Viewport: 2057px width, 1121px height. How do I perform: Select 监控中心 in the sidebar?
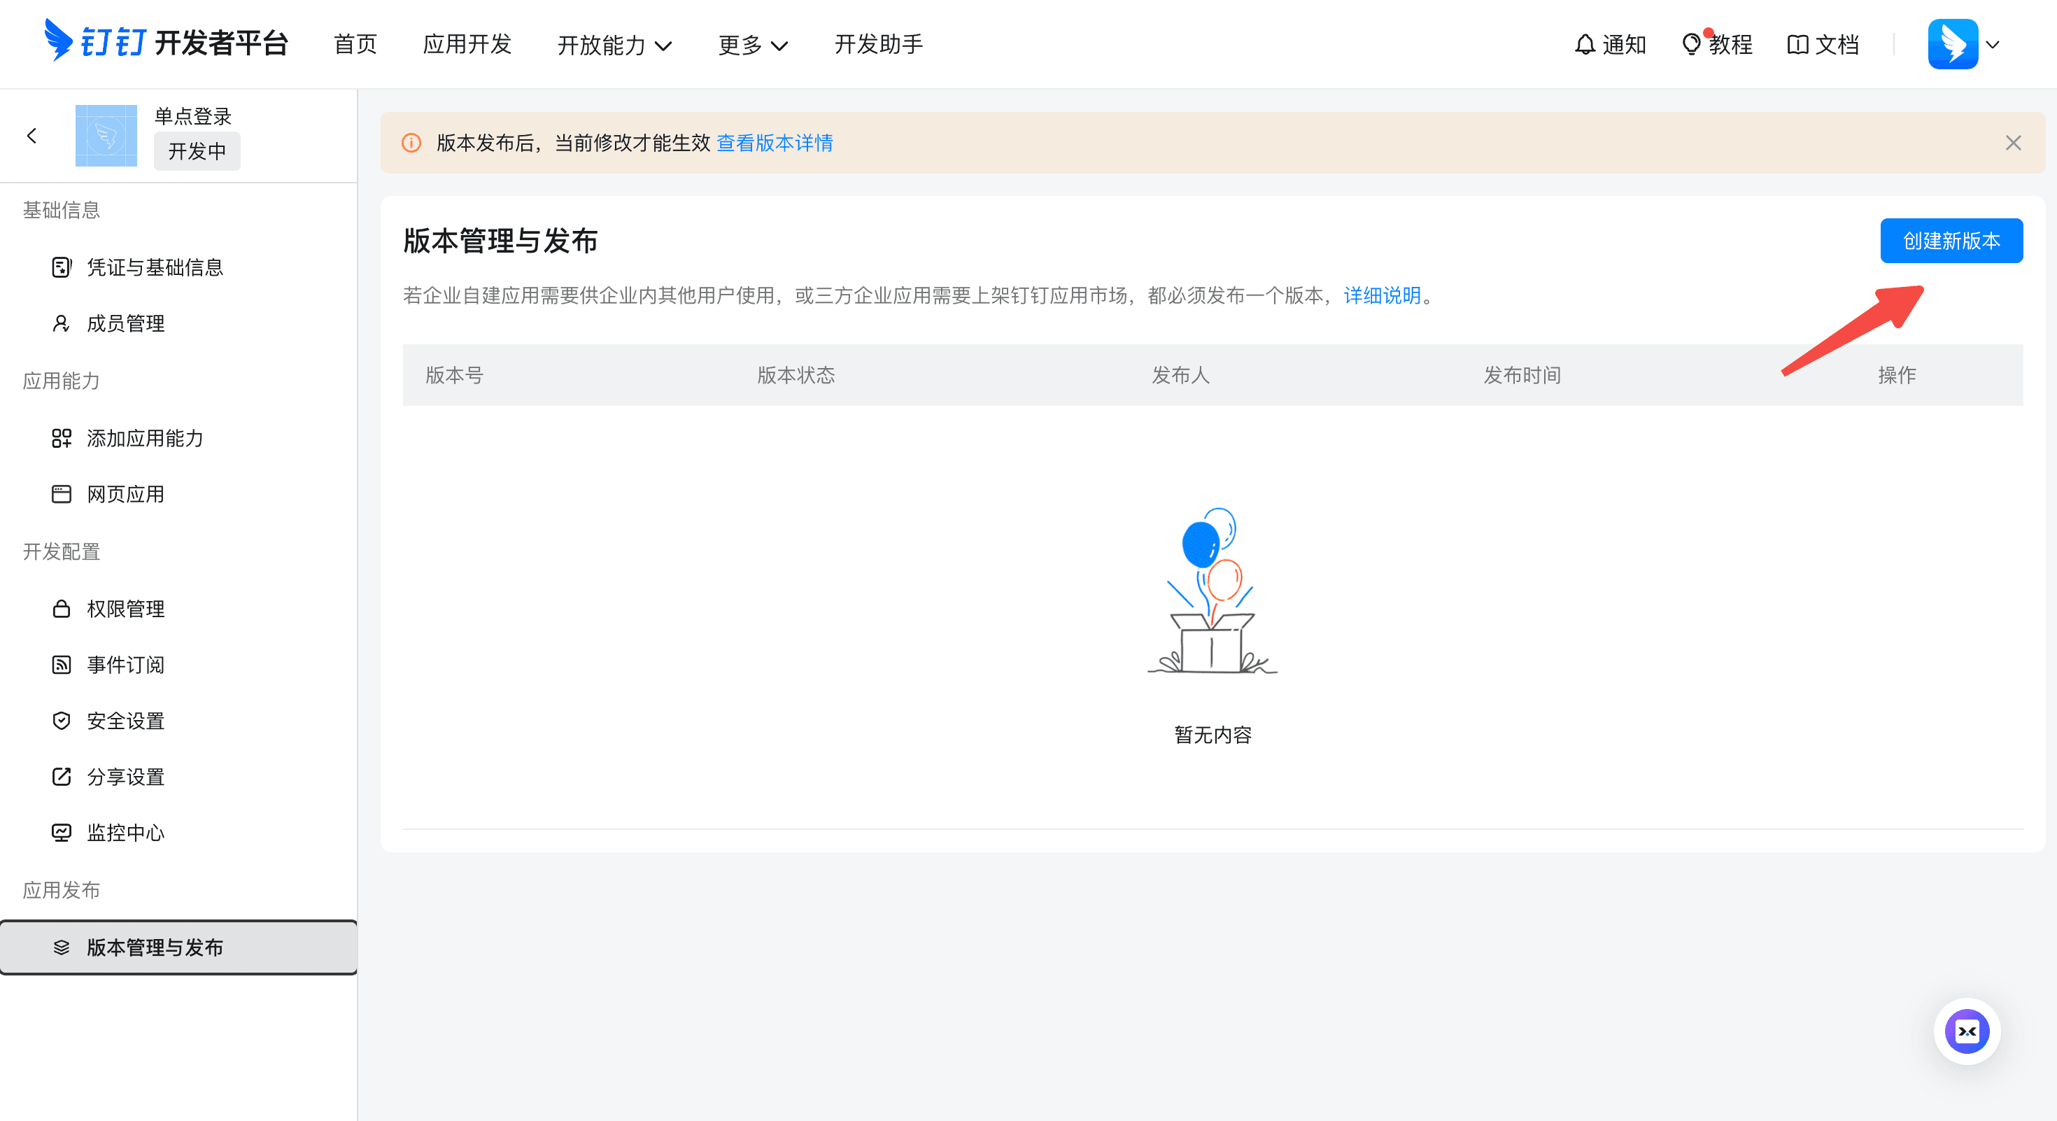point(125,832)
